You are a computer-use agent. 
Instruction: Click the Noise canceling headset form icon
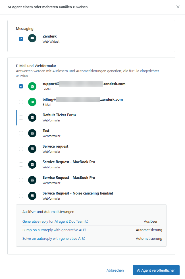click(32, 196)
